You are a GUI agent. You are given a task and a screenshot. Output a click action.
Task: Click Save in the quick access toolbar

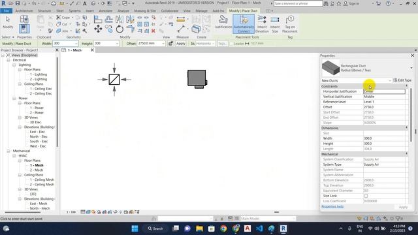(18, 3)
